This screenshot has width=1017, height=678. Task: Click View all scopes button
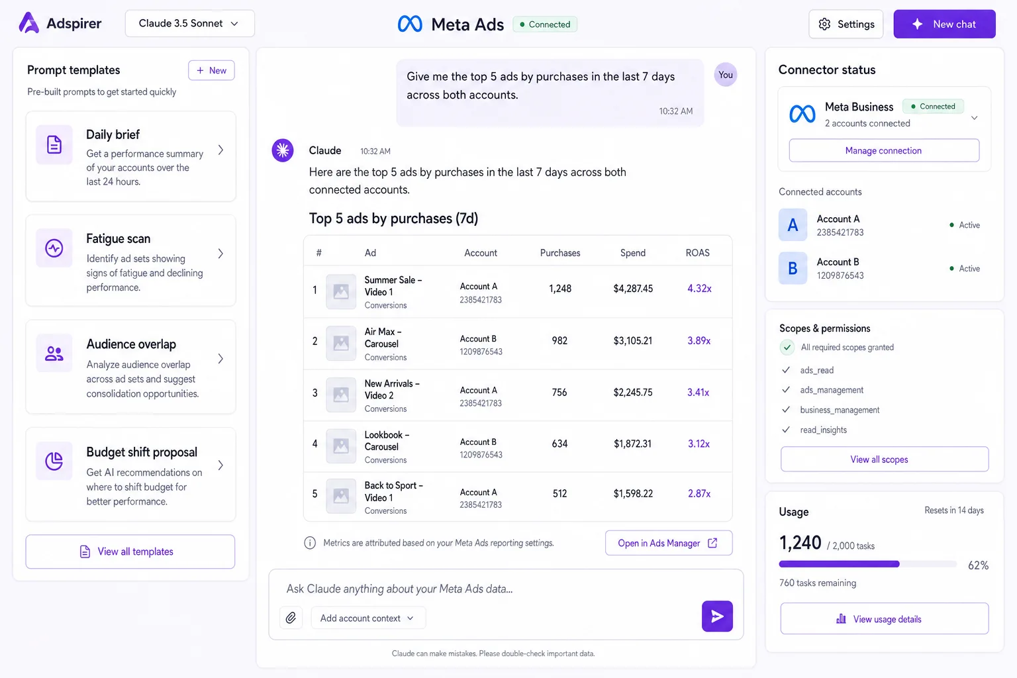pyautogui.click(x=885, y=460)
